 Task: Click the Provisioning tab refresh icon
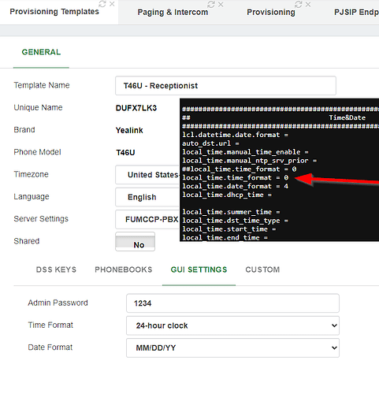point(299,5)
